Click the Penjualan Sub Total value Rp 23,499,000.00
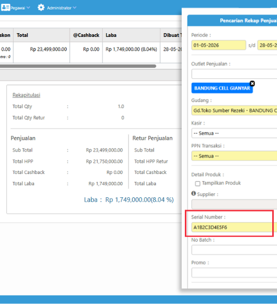The height and width of the screenshot is (304, 277). [x=104, y=150]
